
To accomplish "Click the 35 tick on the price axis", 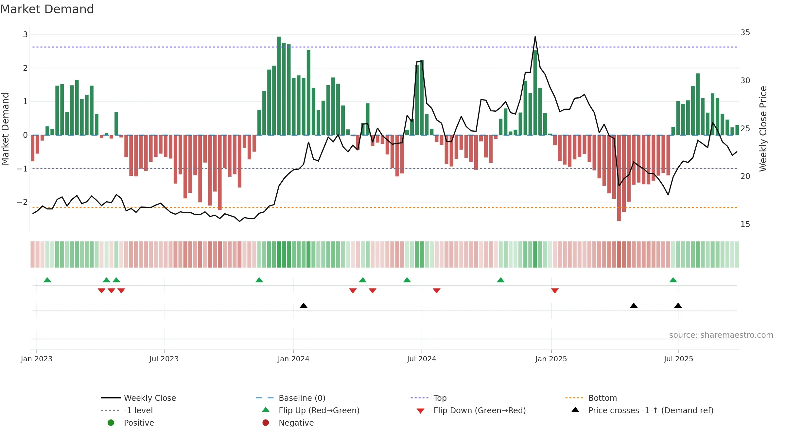I will pos(745,33).
